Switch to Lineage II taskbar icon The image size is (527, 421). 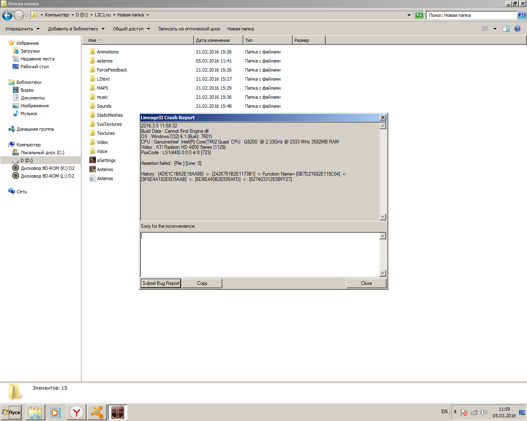118,412
